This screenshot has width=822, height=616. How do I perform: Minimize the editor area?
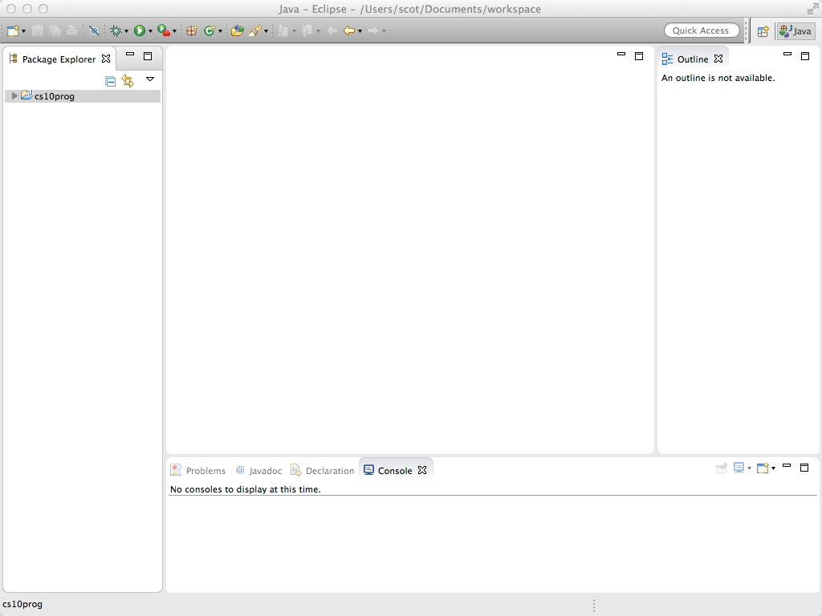point(621,54)
